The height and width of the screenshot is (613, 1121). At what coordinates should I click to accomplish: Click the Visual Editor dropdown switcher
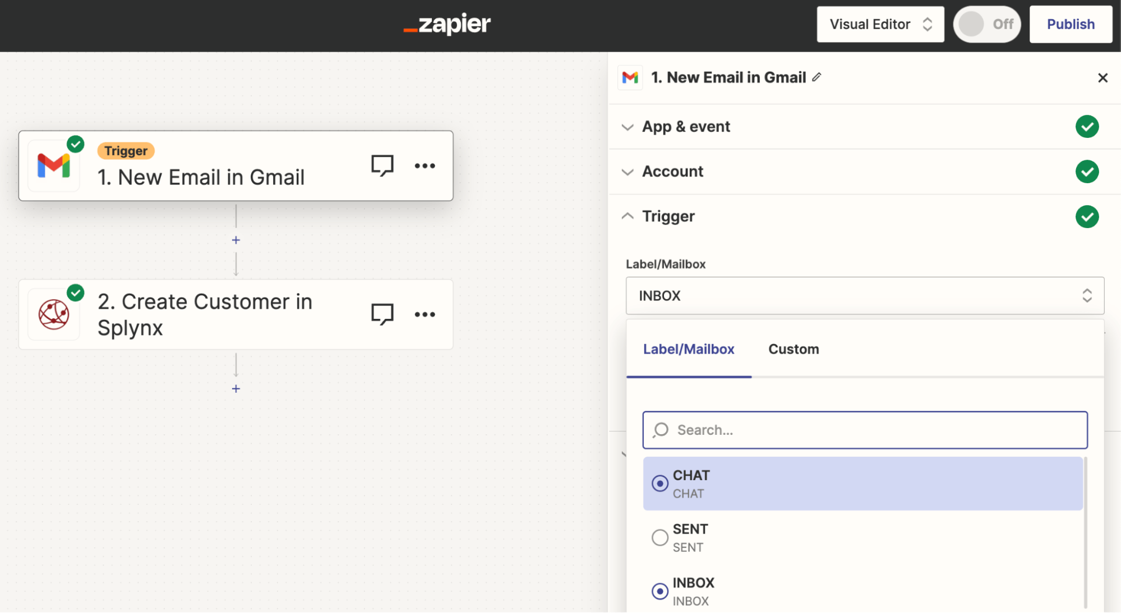pos(880,25)
